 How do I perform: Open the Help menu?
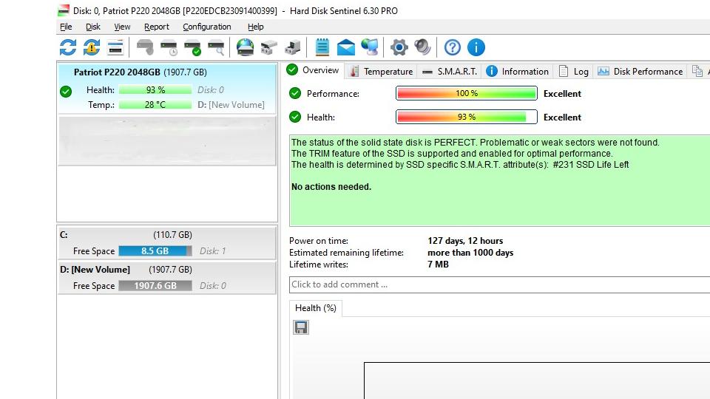tap(255, 27)
